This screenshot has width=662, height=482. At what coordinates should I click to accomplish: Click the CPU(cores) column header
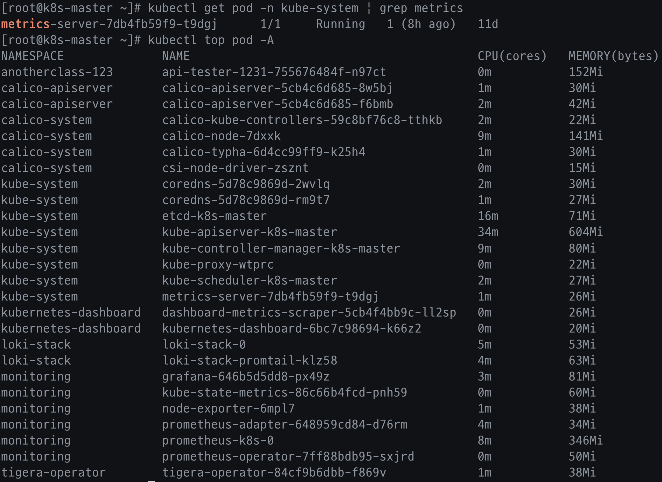[512, 56]
